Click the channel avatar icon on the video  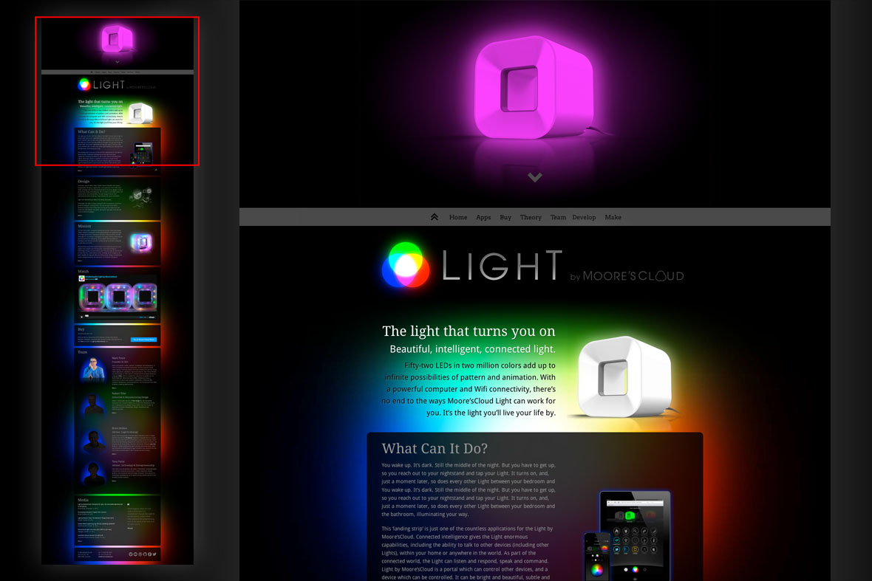point(82,278)
